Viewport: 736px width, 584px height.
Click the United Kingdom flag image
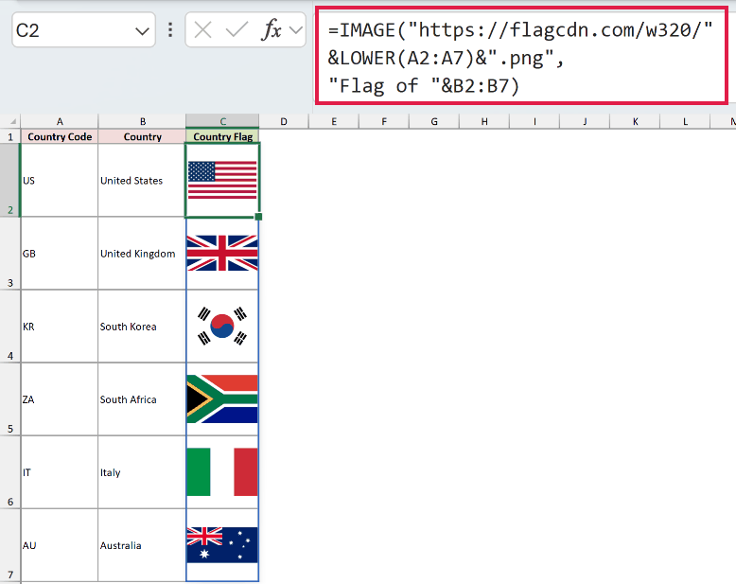point(222,253)
